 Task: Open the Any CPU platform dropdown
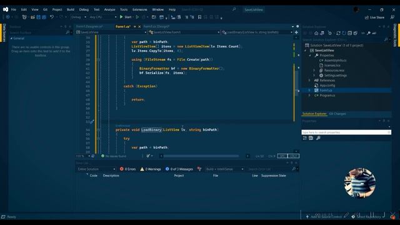[102, 17]
